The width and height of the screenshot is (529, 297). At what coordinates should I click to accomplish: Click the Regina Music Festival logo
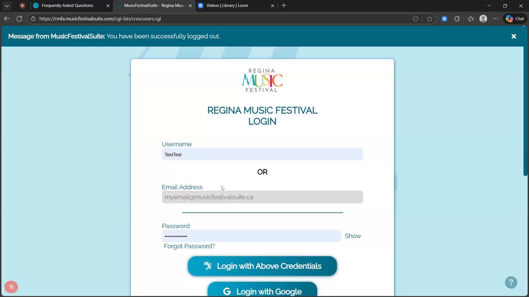tap(262, 80)
